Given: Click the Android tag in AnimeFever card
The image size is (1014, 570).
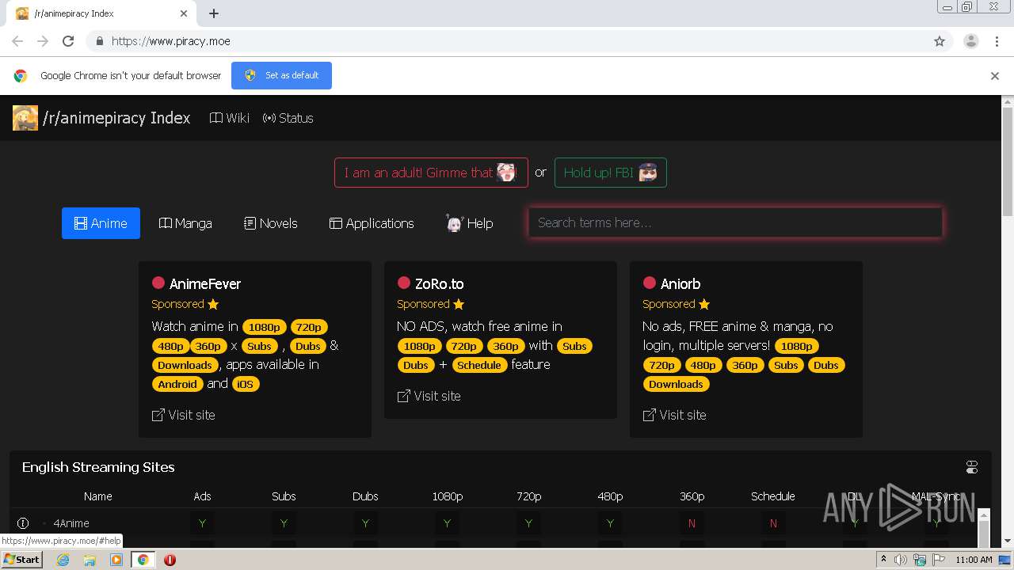Looking at the screenshot, I should 177,384.
